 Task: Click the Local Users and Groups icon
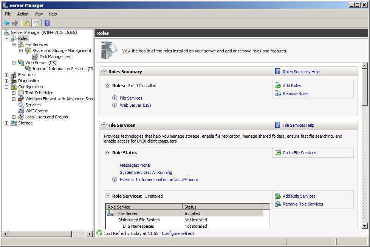coord(21,117)
